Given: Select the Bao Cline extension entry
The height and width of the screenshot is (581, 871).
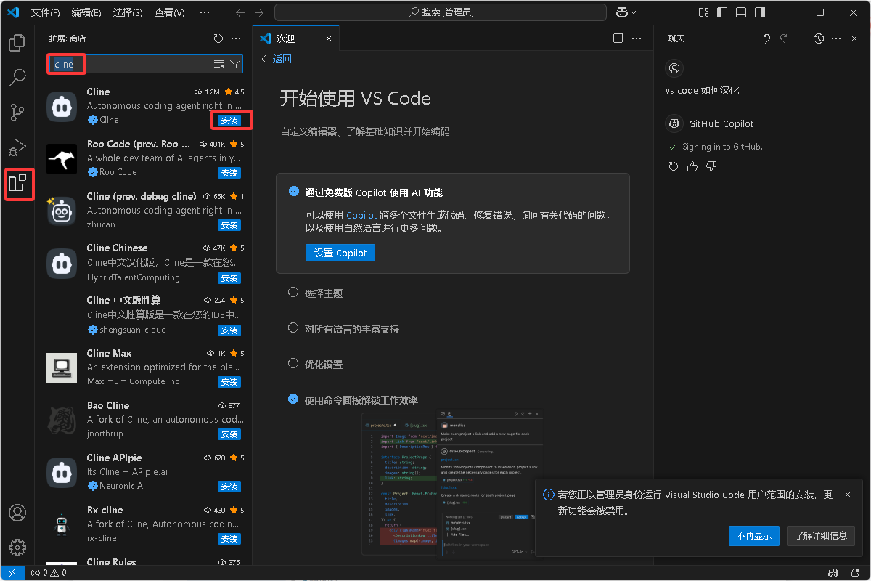Looking at the screenshot, I should tap(145, 420).
